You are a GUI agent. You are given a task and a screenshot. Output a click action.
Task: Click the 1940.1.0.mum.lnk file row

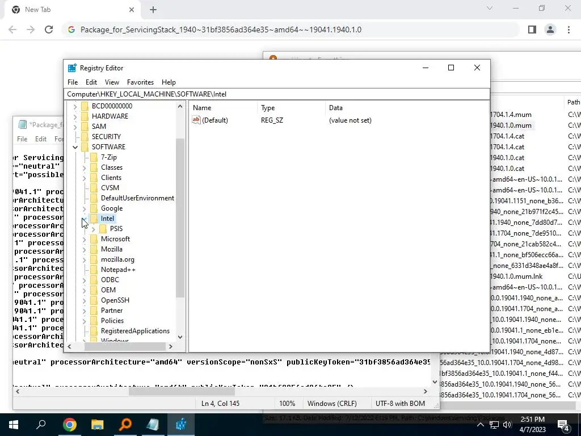516,276
